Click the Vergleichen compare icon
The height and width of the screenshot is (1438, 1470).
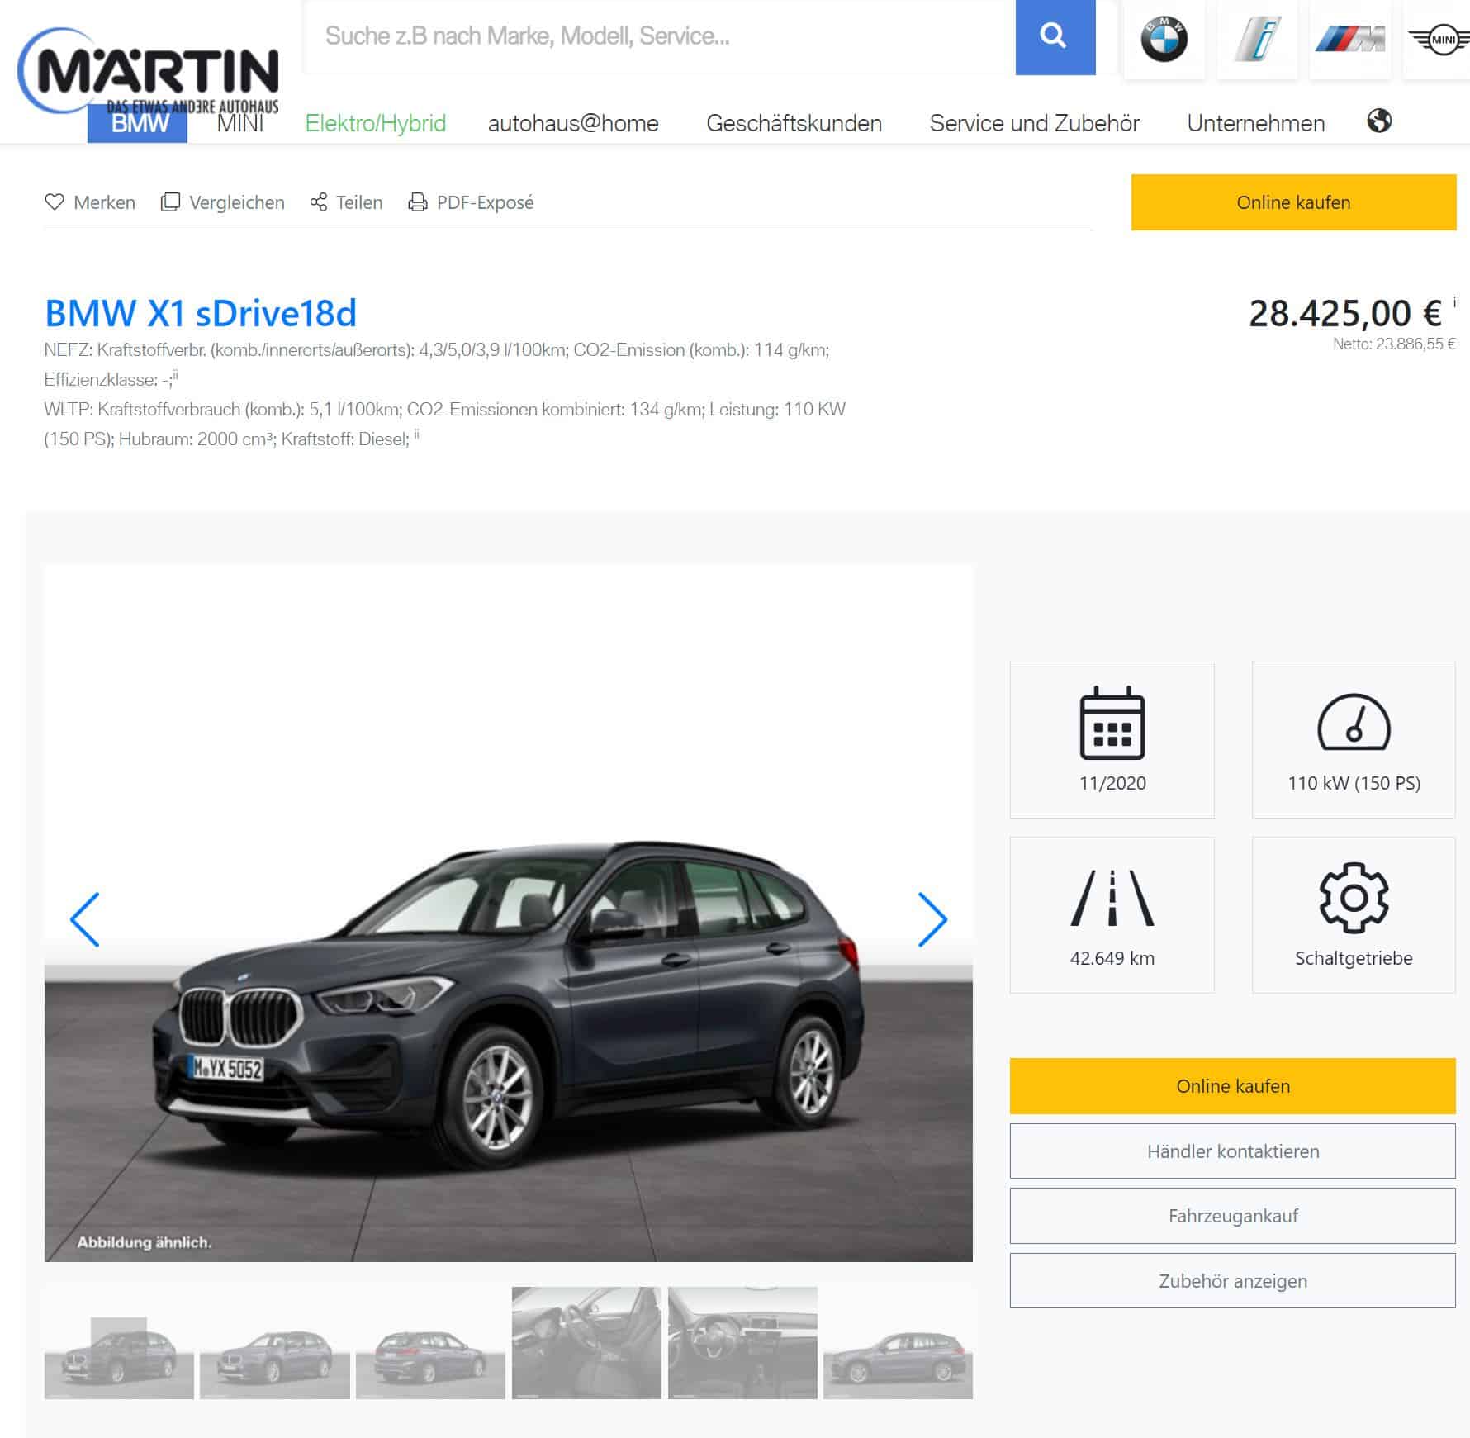pyautogui.click(x=170, y=202)
